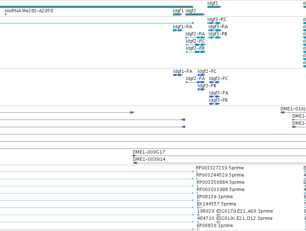Select the DME1-003N14 clone label
This screenshot has height=231, width=306.
tap(149, 159)
